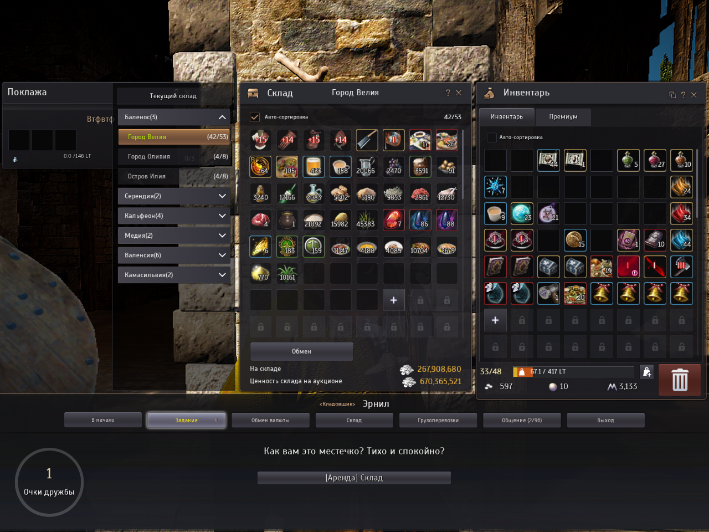Select the green bottle stack of 12166

click(x=287, y=193)
